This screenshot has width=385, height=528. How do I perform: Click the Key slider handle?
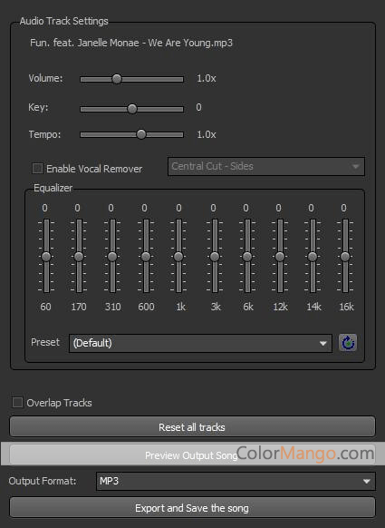132,109
